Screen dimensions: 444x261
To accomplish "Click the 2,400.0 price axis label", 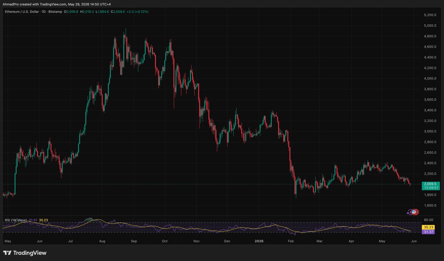I will click(x=429, y=163).
